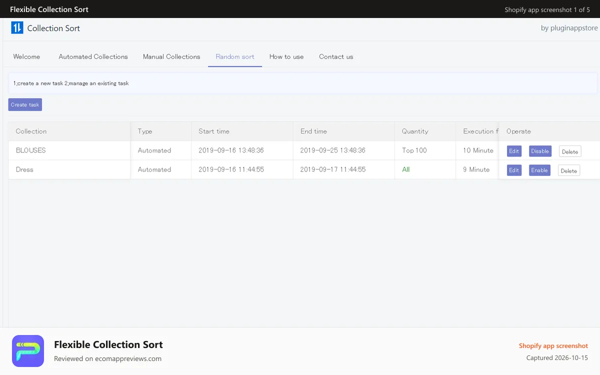The image size is (600, 375).
Task: Click the Captured 2026-10-15 text
Action: tap(557, 358)
